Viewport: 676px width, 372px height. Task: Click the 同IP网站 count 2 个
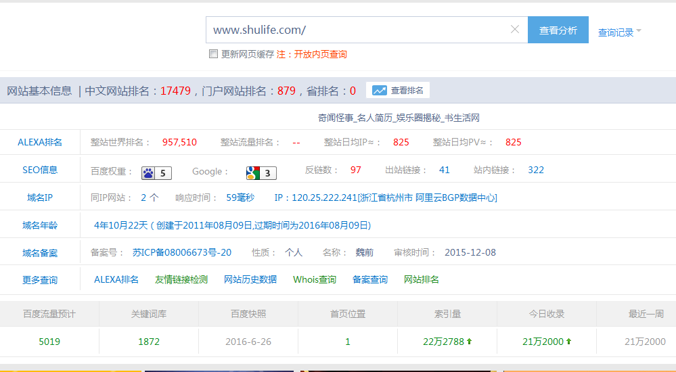click(x=150, y=197)
